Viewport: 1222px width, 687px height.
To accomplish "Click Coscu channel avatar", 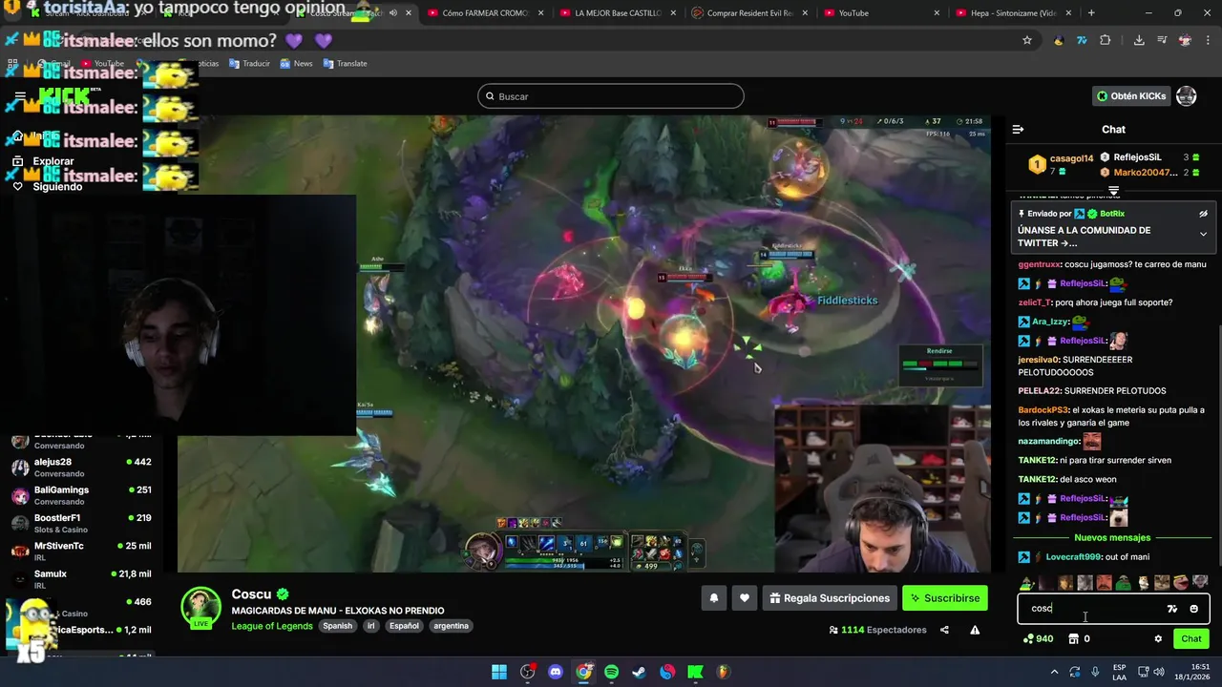I will 201,608.
